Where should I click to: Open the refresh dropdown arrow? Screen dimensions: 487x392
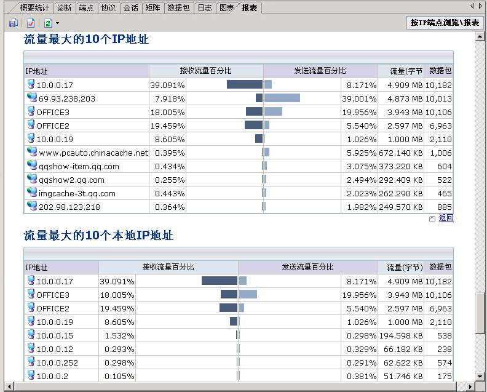57,23
